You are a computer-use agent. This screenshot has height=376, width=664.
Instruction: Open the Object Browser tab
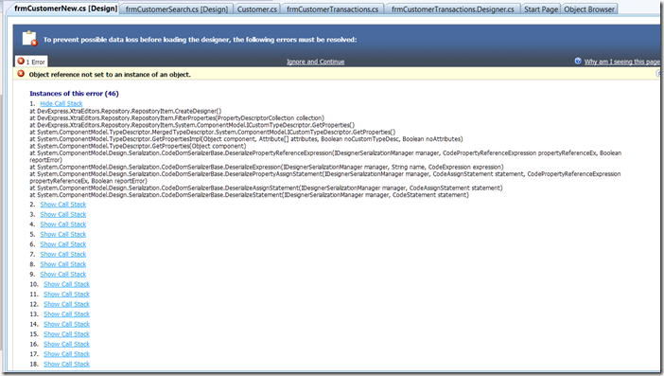tap(589, 9)
